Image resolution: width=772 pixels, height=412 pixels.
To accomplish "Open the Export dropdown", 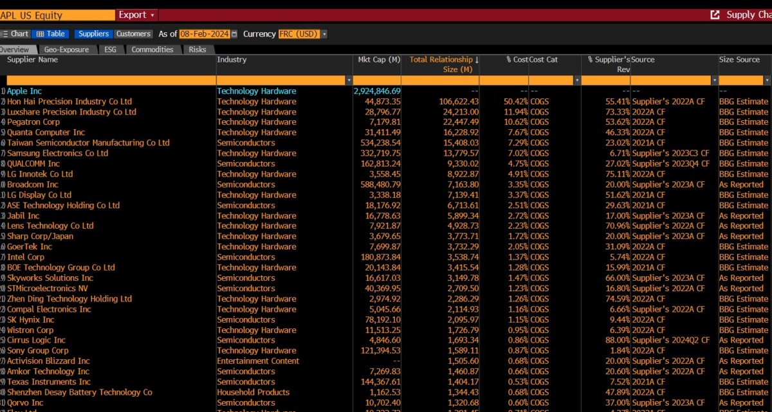I will [136, 13].
